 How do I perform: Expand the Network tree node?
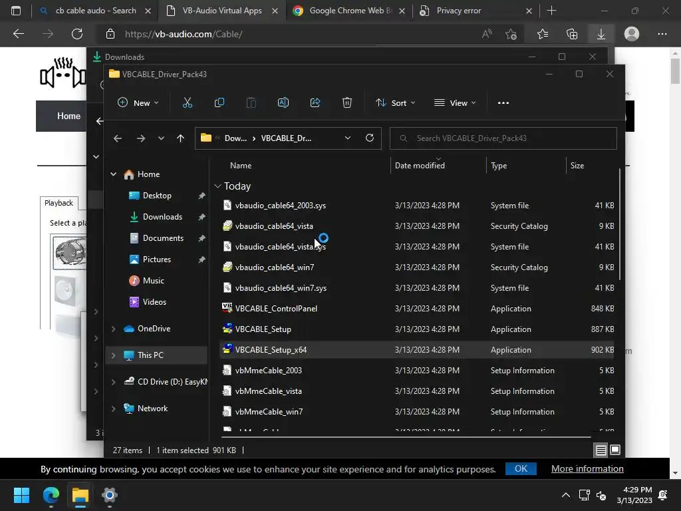click(113, 409)
